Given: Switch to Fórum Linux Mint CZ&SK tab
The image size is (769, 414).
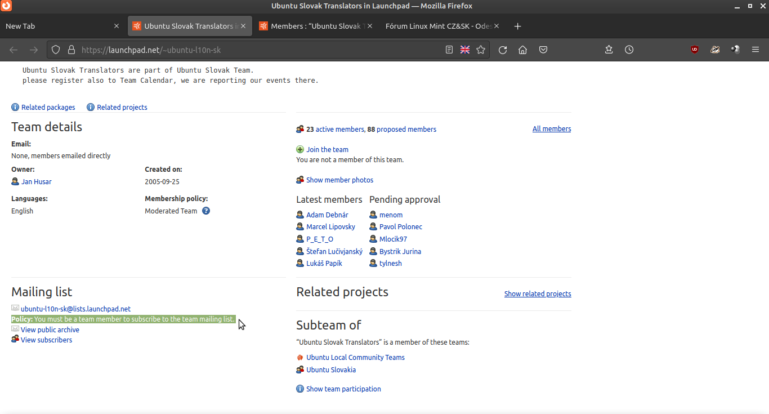Looking at the screenshot, I should point(439,26).
